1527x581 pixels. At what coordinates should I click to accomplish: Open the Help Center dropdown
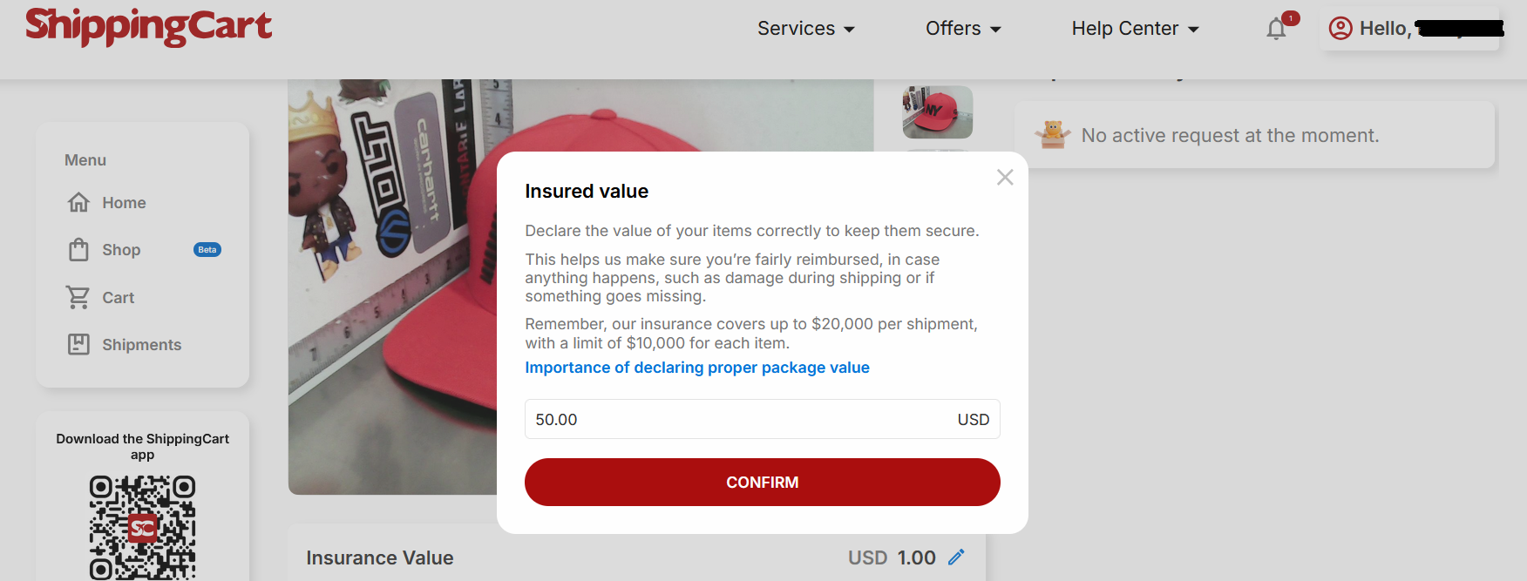click(1135, 29)
